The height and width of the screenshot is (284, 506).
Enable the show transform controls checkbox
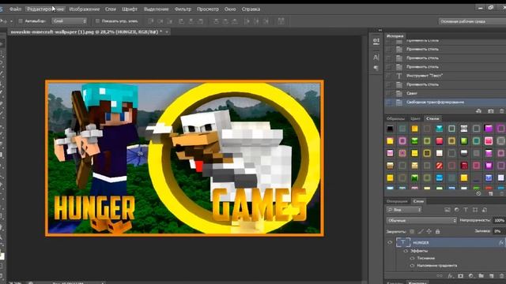click(97, 21)
